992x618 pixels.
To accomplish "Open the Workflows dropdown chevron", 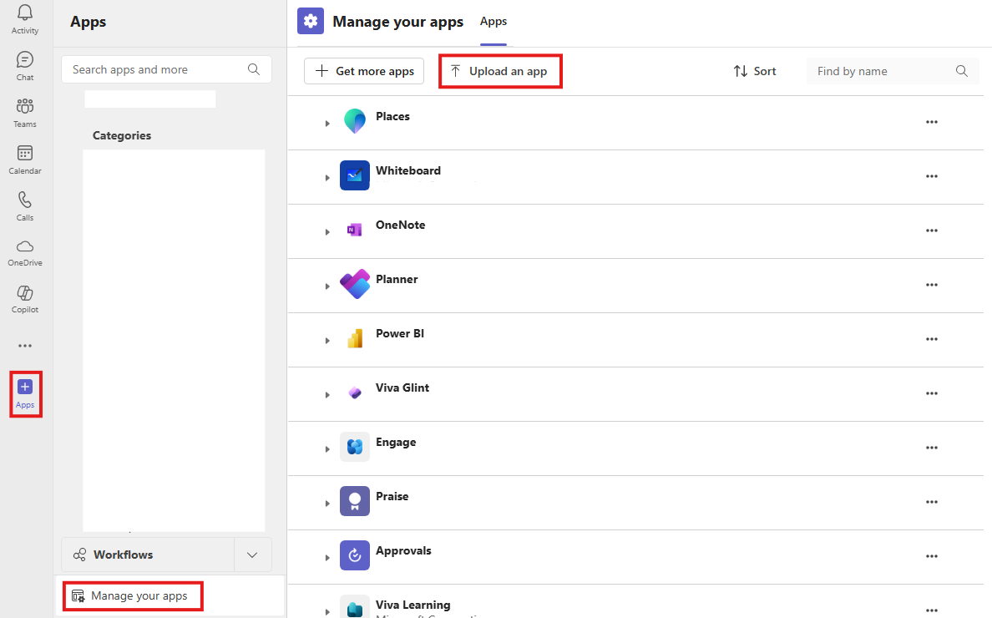I will coord(252,555).
